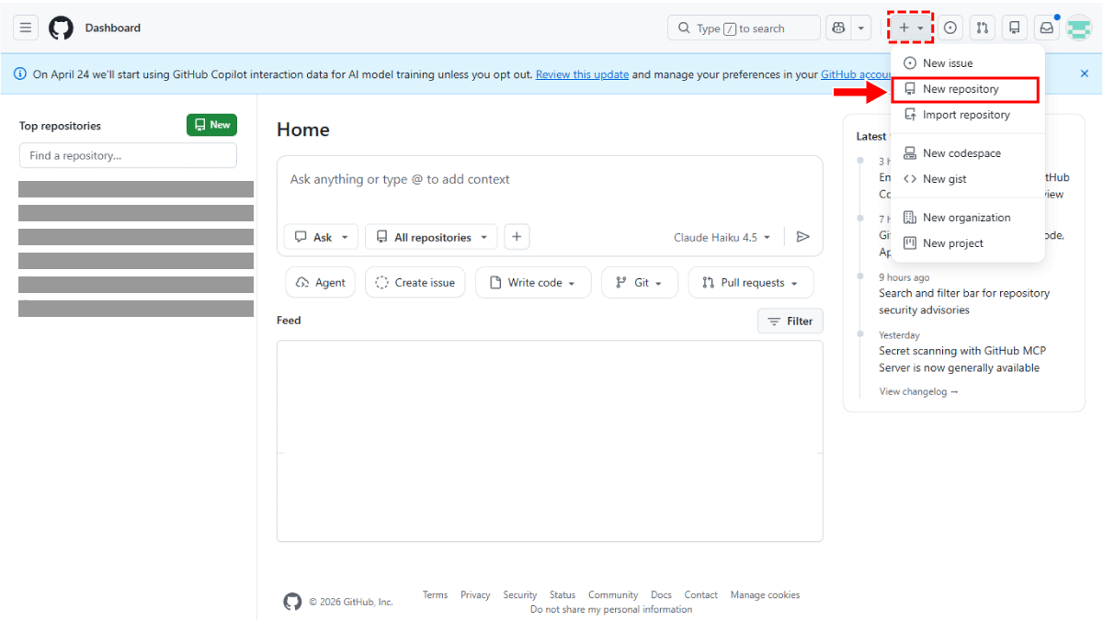Open the Claude Haiku 4.5 model dropdown
The width and height of the screenshot is (1103, 620).
point(722,237)
